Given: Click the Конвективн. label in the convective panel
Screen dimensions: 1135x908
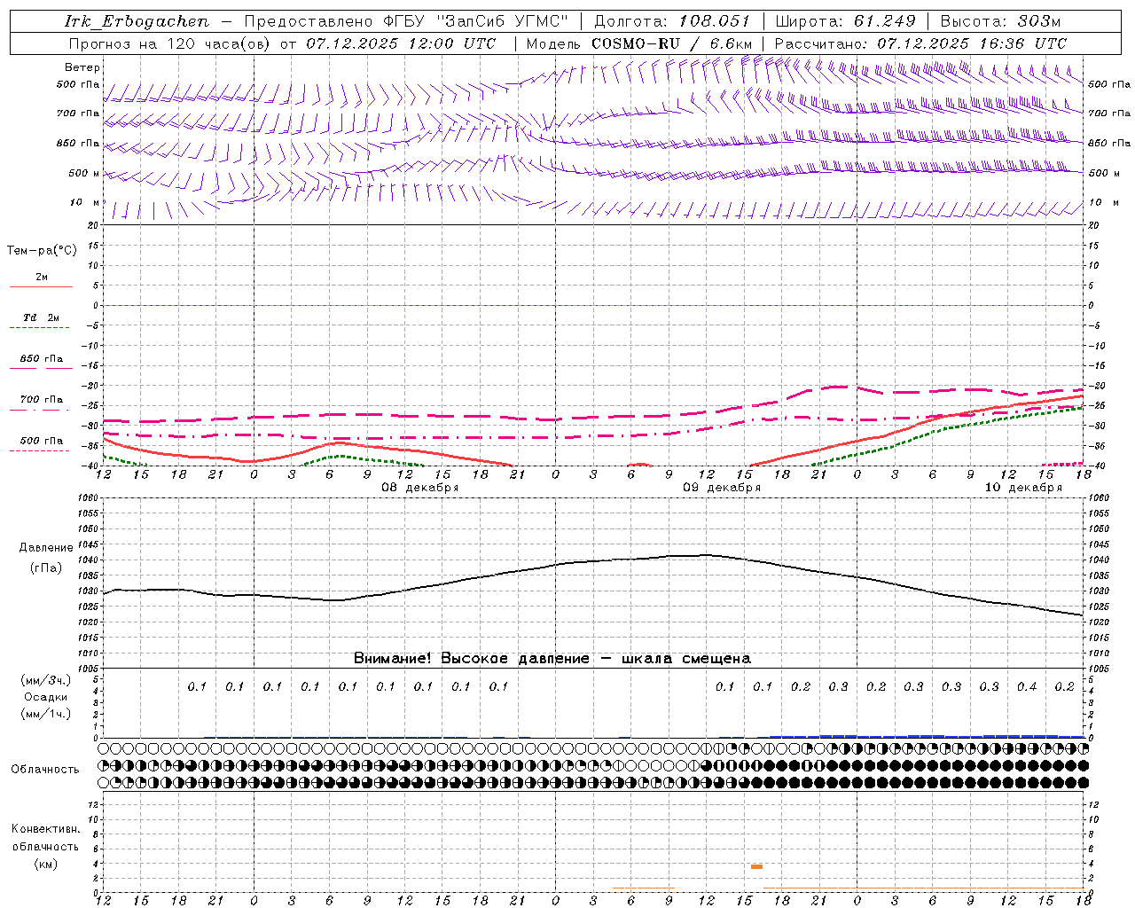Looking at the screenshot, I should pyautogui.click(x=45, y=829).
